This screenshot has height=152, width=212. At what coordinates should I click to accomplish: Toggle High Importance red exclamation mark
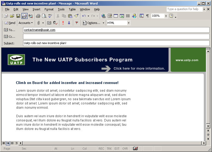point(63,23)
